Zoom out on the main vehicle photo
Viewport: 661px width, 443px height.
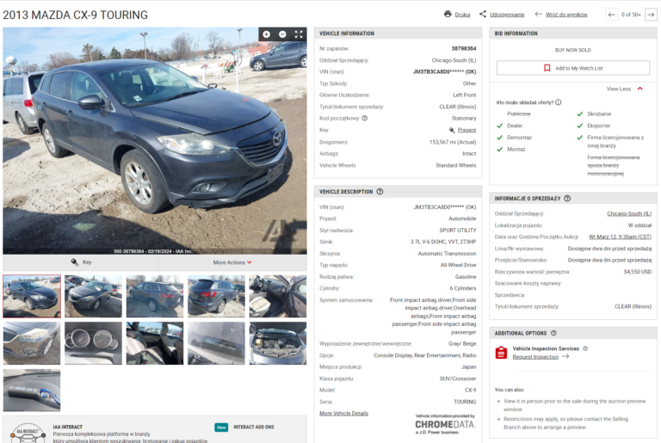(282, 34)
